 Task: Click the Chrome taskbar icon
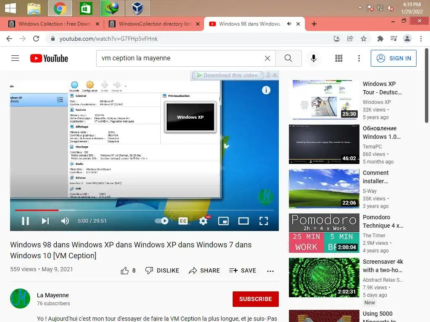tap(60, 8)
